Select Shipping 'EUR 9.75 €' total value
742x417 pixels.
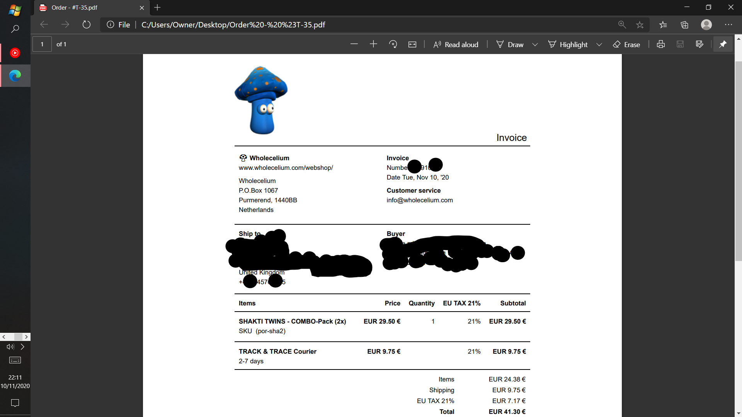click(509, 390)
